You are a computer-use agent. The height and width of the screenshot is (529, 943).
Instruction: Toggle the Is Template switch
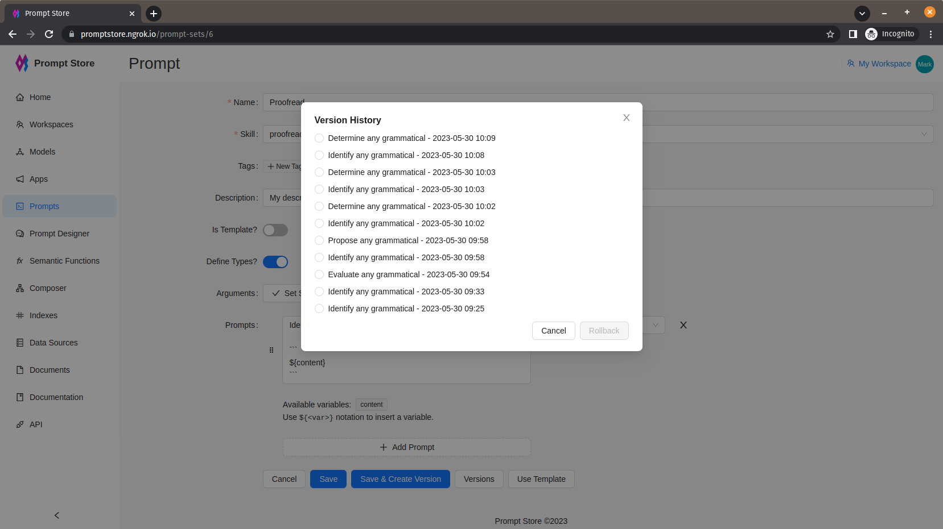pos(275,230)
